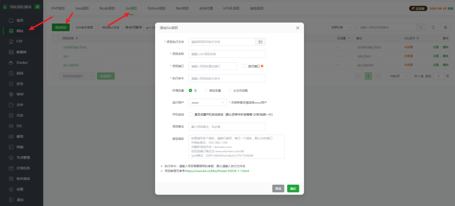Click 取消 to cancel the dialog

pyautogui.click(x=278, y=189)
